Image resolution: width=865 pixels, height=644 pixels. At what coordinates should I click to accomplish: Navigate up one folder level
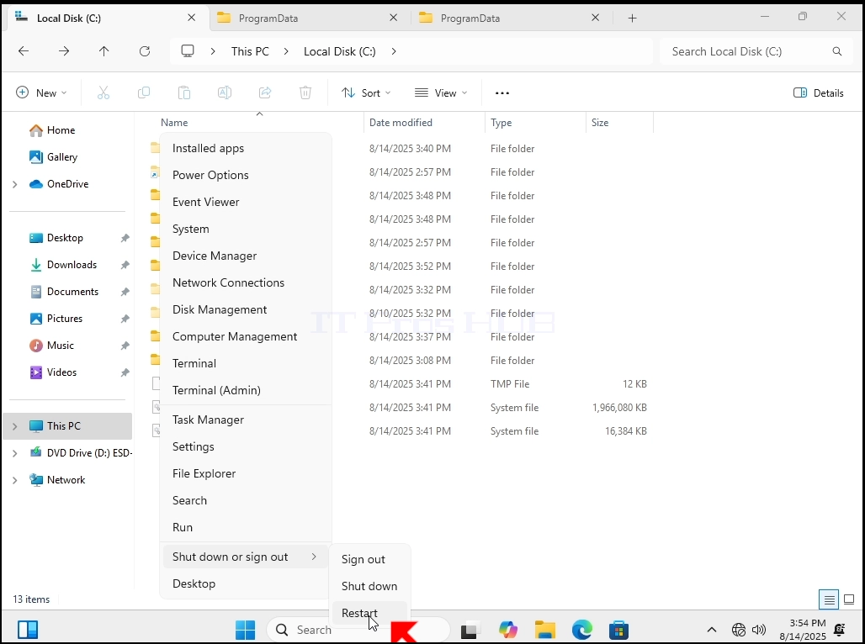coord(103,51)
